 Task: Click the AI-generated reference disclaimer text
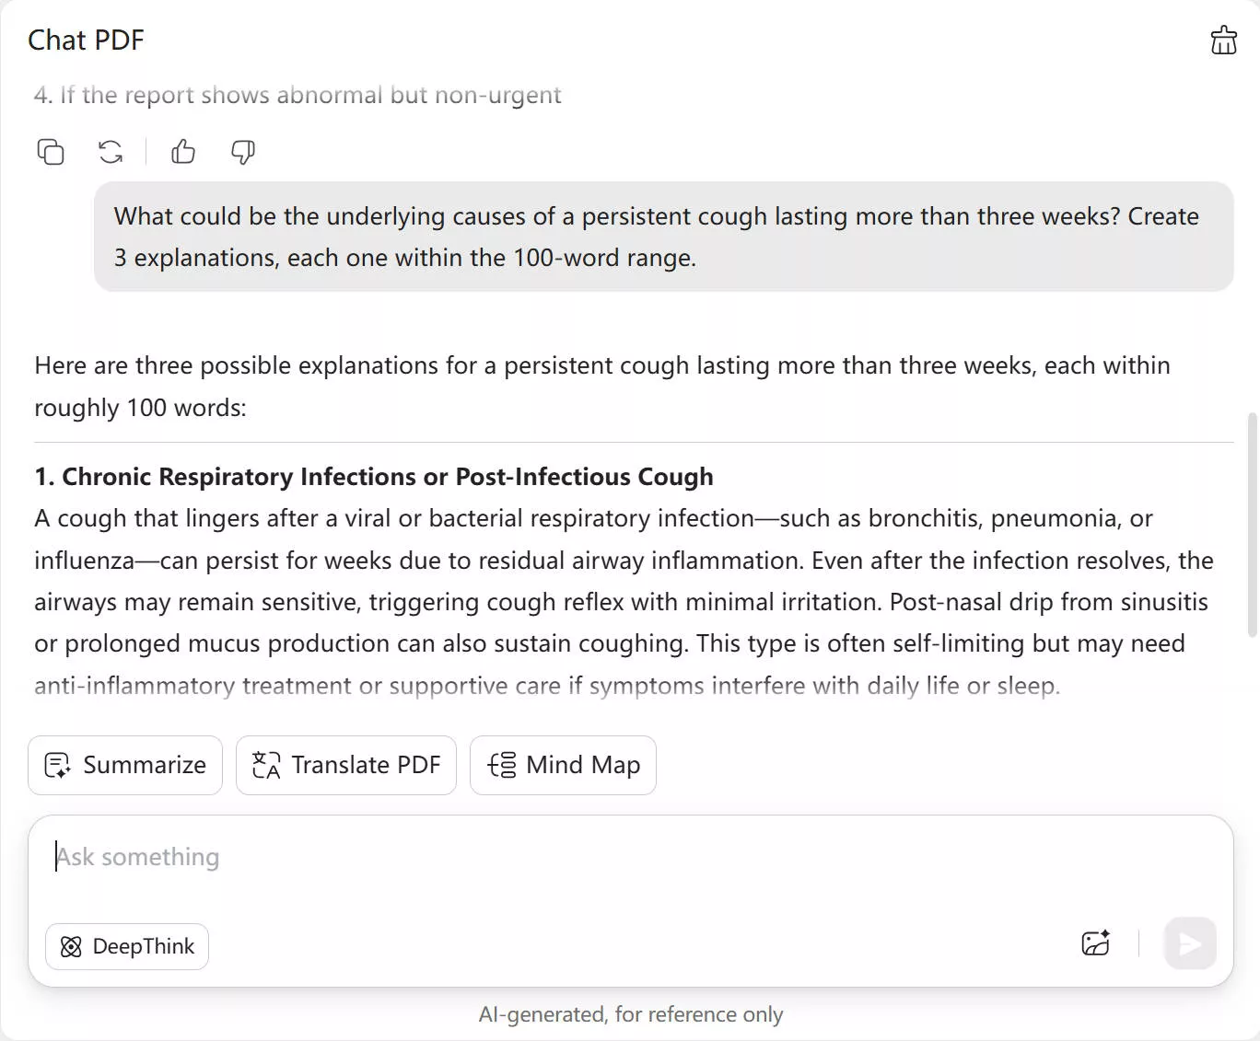click(x=630, y=1014)
